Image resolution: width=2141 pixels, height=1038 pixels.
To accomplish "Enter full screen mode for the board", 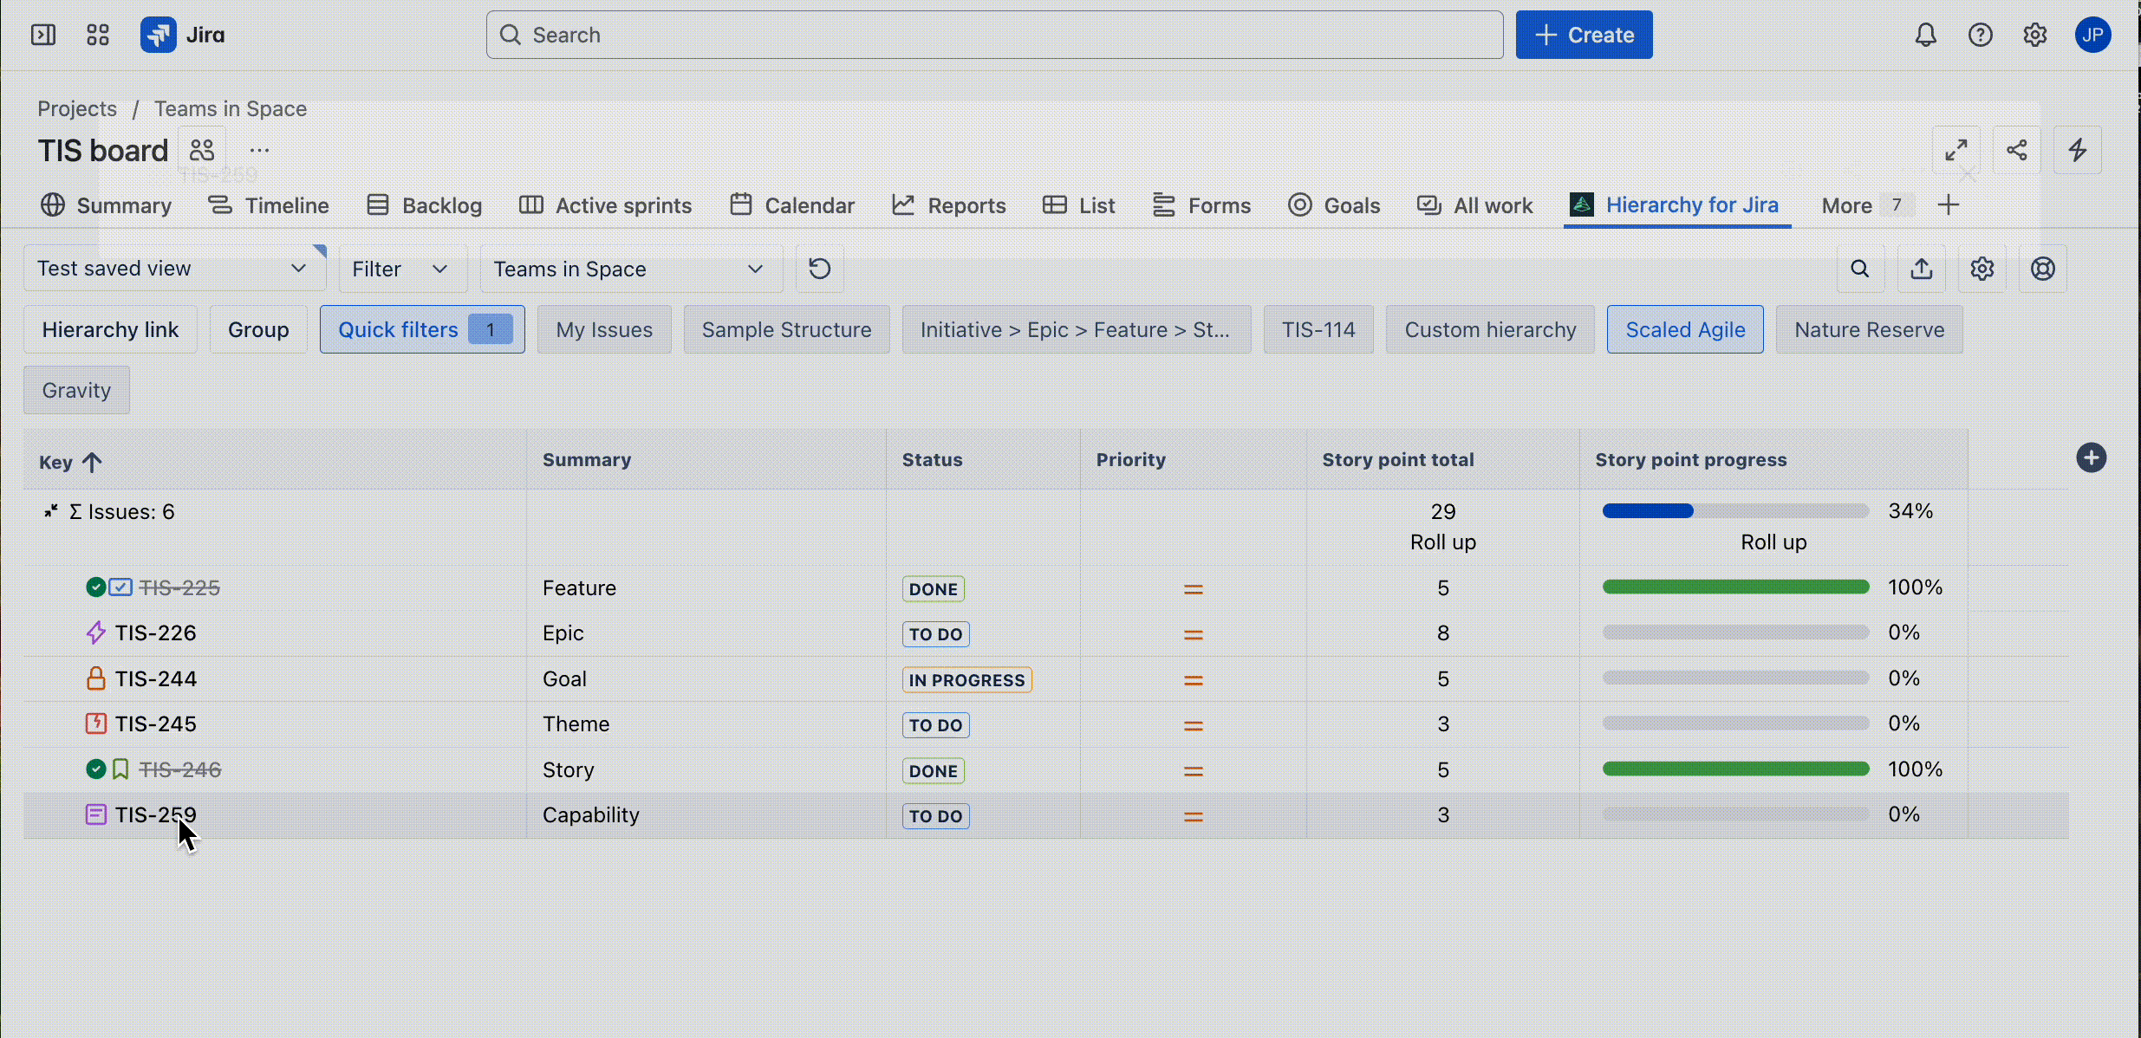I will pyautogui.click(x=1956, y=150).
